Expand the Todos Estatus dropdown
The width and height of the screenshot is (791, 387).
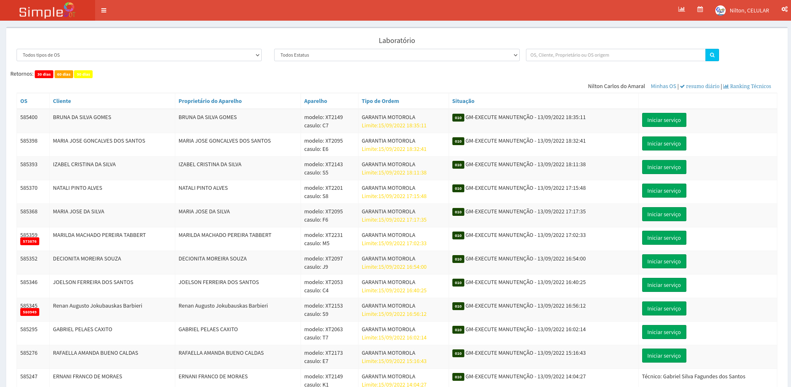[x=397, y=55]
